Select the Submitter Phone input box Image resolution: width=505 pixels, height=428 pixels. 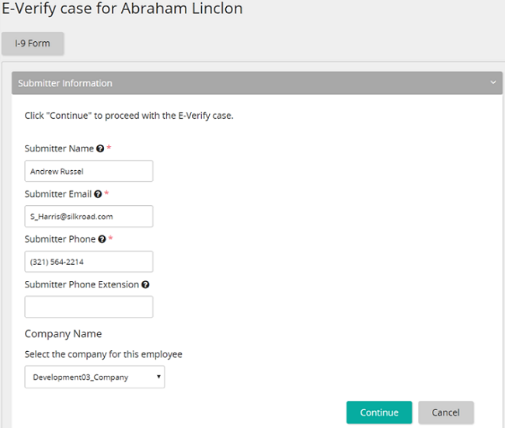coord(89,262)
